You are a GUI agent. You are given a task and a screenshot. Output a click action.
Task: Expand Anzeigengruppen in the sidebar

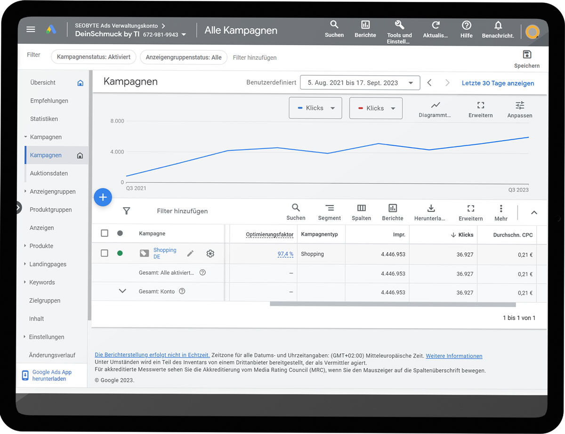pos(25,191)
